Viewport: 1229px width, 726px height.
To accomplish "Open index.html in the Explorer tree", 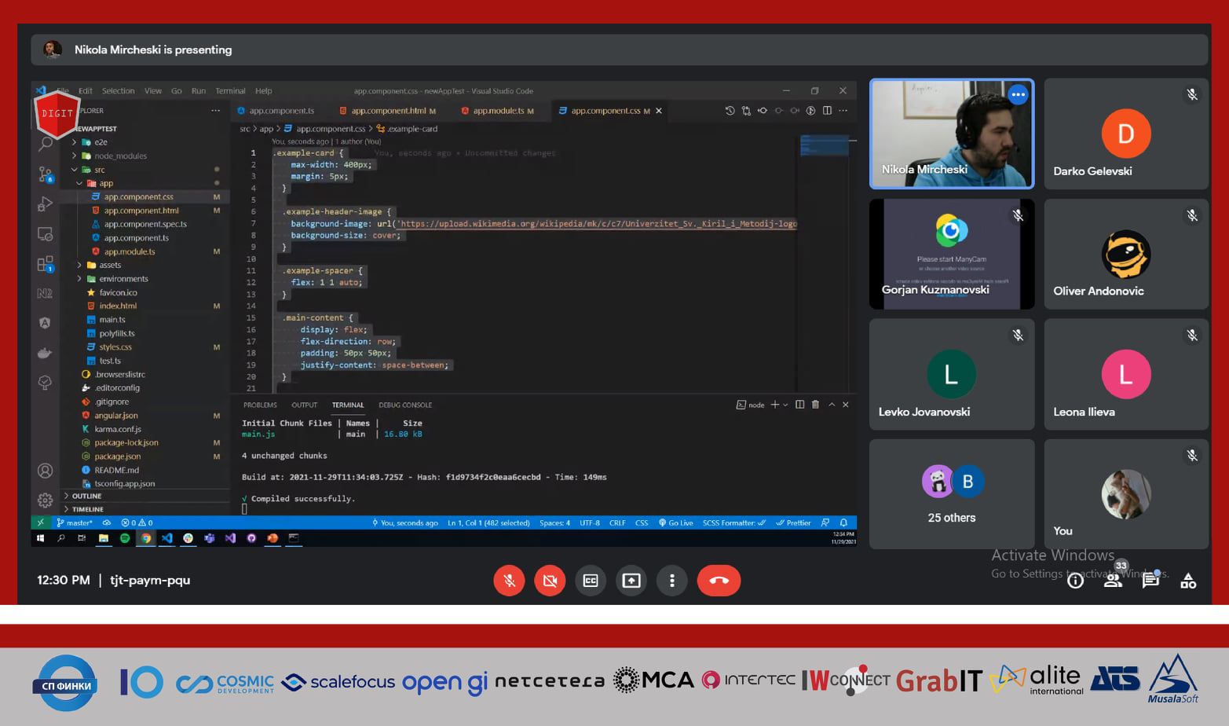I will coord(118,306).
